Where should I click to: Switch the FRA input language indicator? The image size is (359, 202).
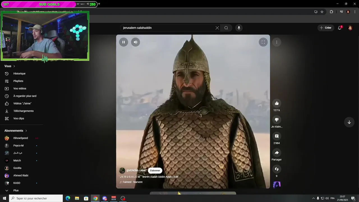(x=333, y=198)
